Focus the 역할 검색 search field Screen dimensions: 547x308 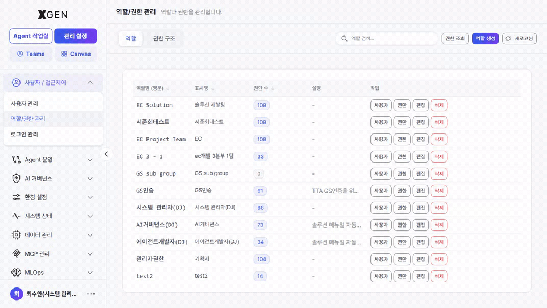(x=386, y=38)
